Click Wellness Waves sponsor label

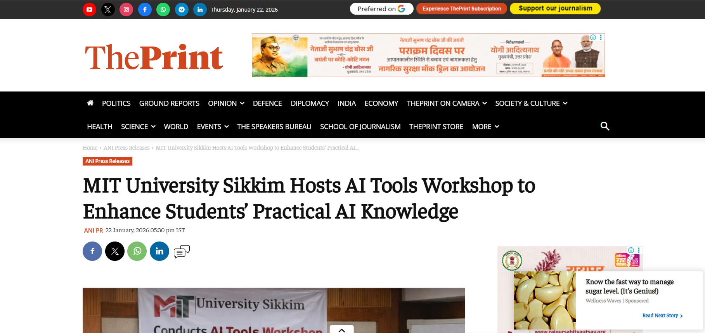click(x=603, y=301)
